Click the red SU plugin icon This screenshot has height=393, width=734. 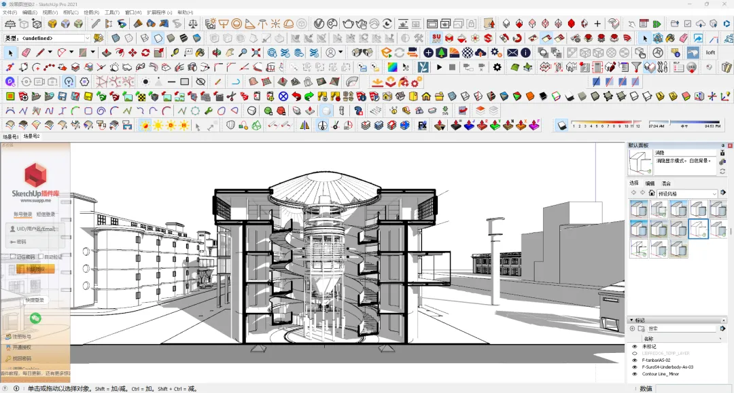point(436,38)
